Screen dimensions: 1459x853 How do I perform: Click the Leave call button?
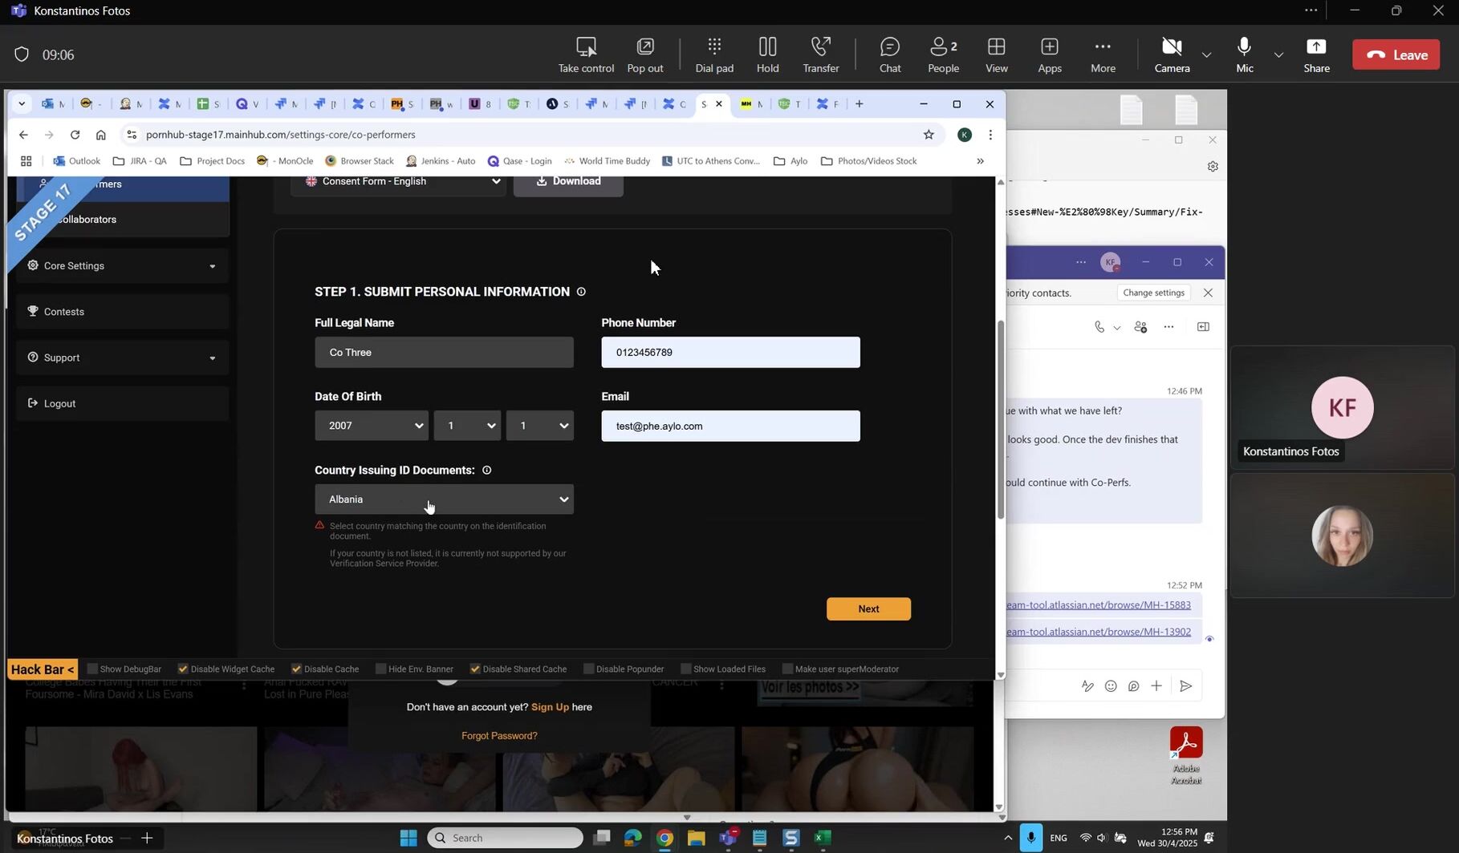pyautogui.click(x=1396, y=55)
